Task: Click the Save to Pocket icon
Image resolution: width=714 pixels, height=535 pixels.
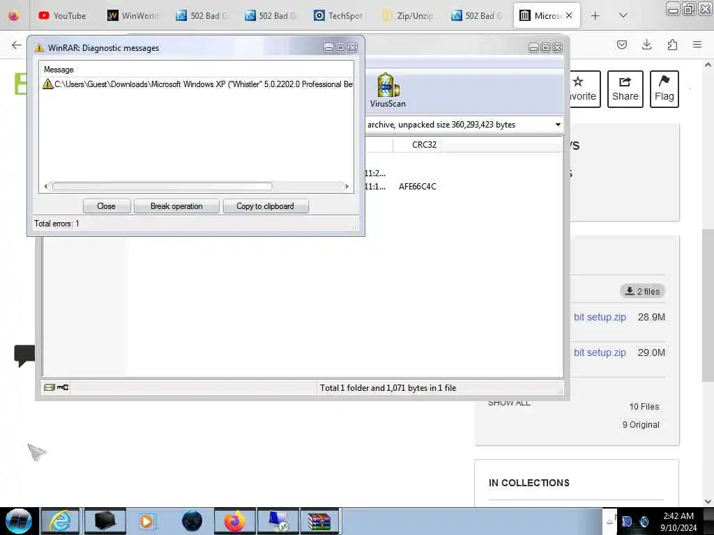Action: (621, 45)
